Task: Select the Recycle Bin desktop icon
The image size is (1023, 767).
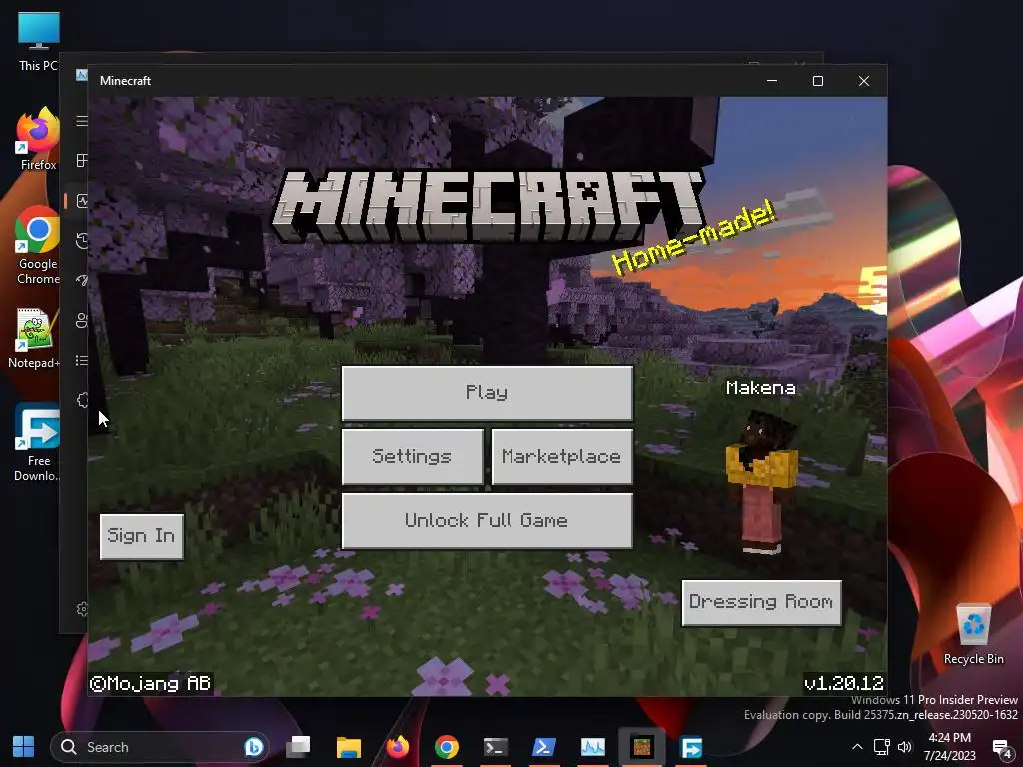Action: (973, 634)
